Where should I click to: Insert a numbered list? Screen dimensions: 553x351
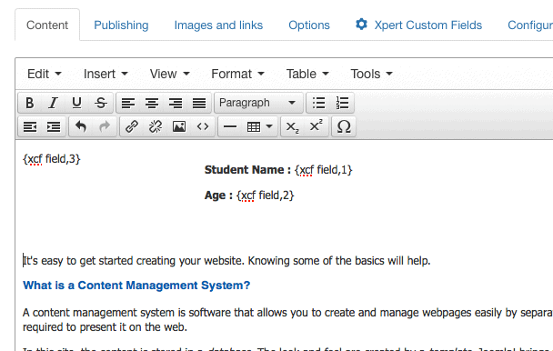point(342,103)
